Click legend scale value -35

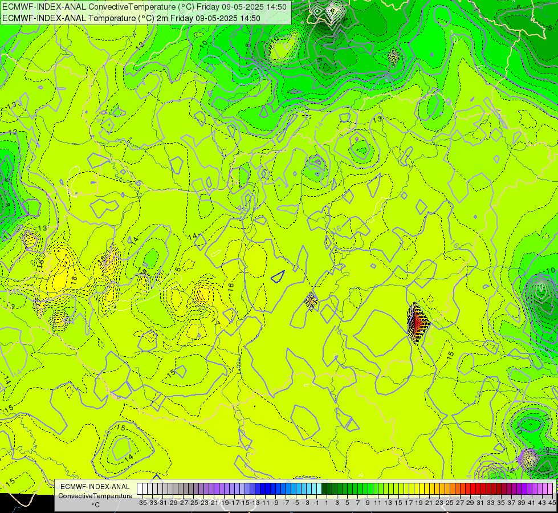[141, 503]
